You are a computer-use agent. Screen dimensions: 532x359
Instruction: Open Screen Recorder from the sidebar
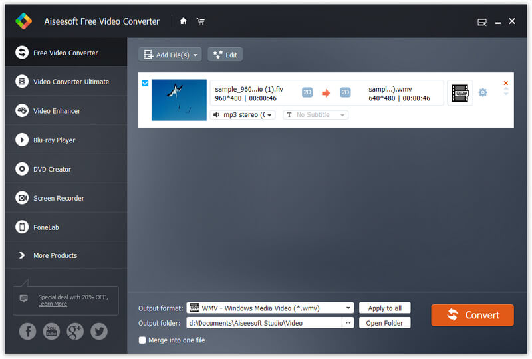(x=59, y=198)
